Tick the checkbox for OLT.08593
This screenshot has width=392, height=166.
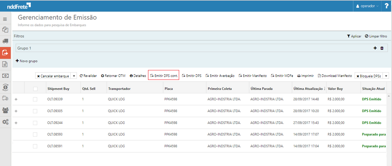35,134
